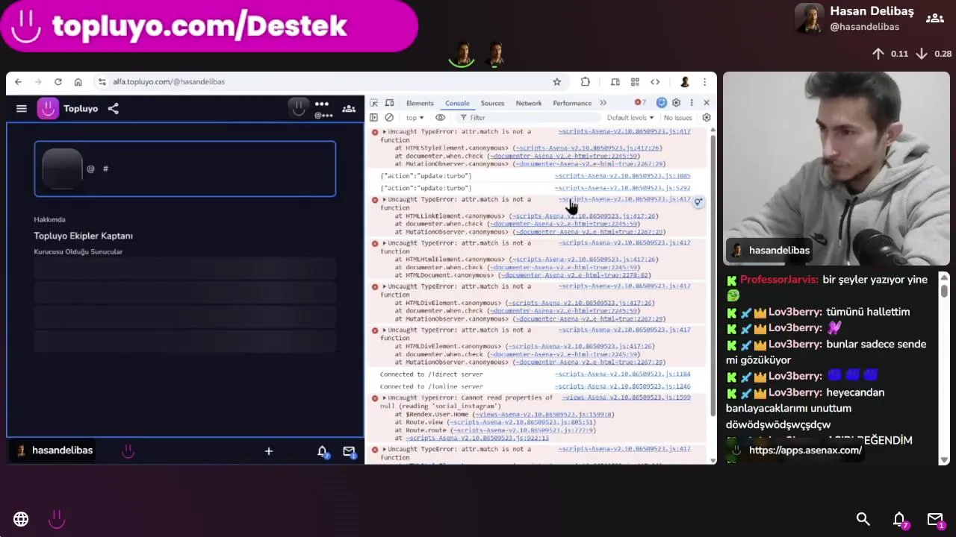
Task: Switch to the Performance tab
Action: pyautogui.click(x=572, y=103)
